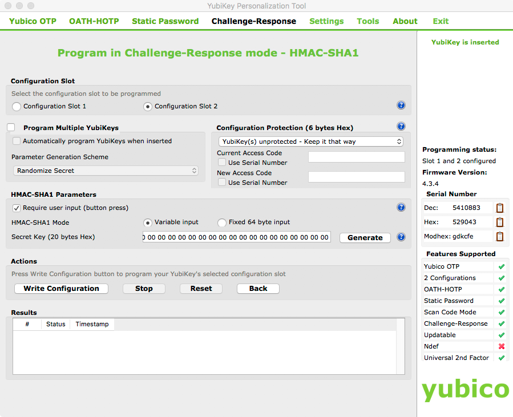Open the About tab

tap(405, 21)
